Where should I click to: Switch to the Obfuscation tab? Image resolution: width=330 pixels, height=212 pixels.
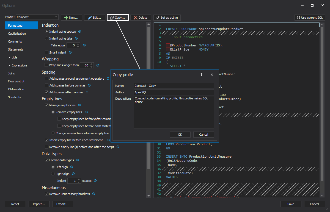coord(16,89)
